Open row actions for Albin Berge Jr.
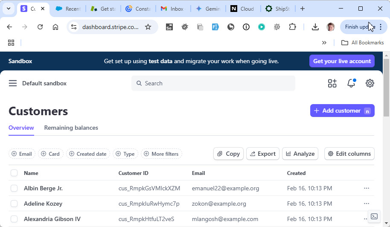The image size is (390, 227). (366, 188)
